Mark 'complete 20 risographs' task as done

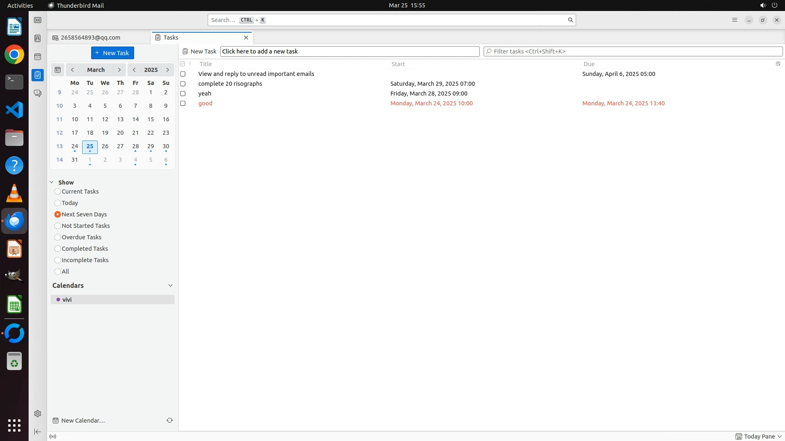pyautogui.click(x=183, y=84)
